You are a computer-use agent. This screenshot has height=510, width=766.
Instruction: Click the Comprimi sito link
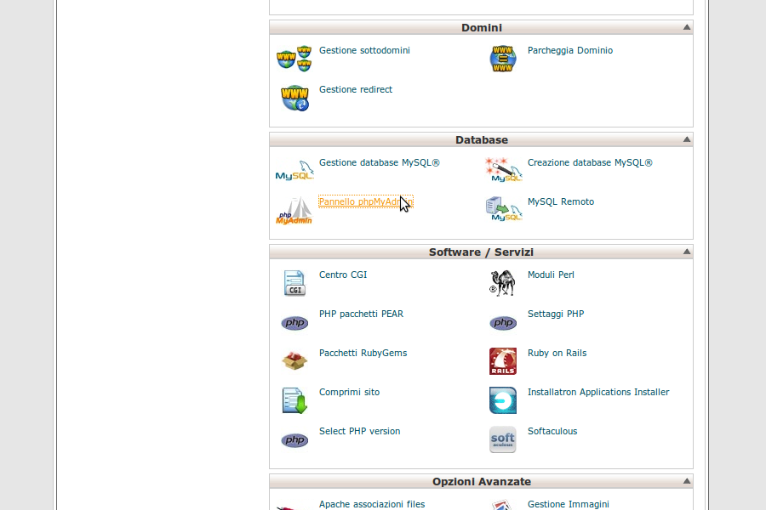coord(349,393)
